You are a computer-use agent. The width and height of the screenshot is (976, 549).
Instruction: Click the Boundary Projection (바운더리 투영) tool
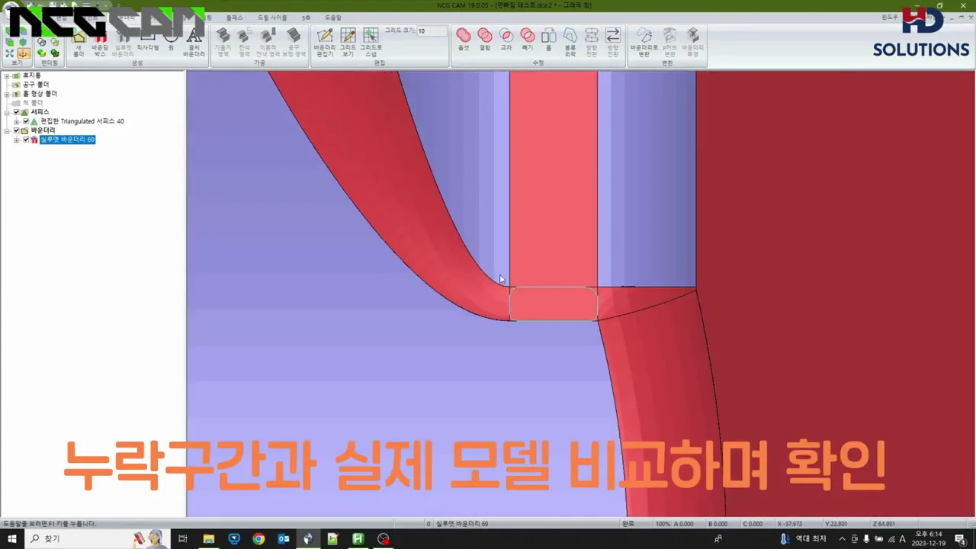693,42
